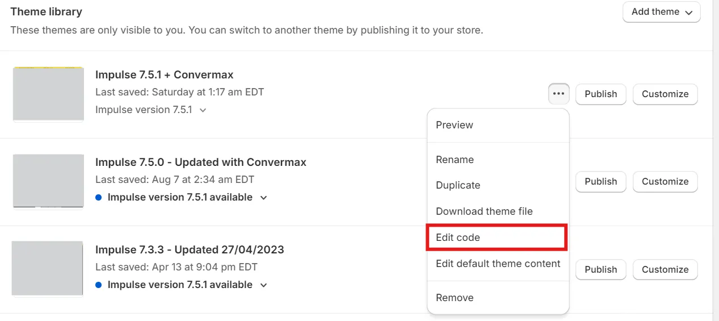Viewport: 719px width, 321px height.
Task: Customize the Impulse 7.3.3 theme
Action: (x=665, y=270)
